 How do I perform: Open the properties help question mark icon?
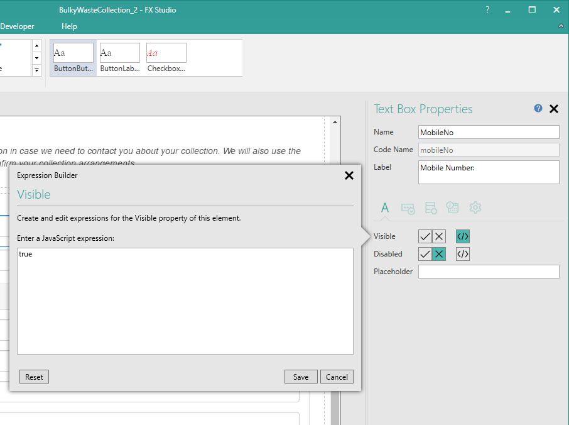click(538, 108)
